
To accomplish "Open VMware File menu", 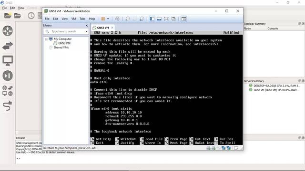I will [47, 19].
